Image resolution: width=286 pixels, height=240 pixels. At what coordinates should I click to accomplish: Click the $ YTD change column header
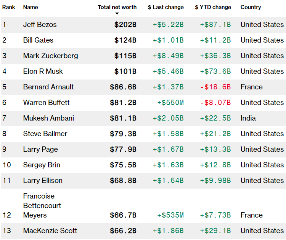(213, 7)
